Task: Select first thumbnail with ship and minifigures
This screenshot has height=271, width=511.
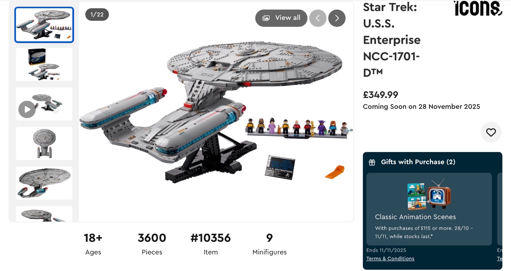Action: (44, 25)
